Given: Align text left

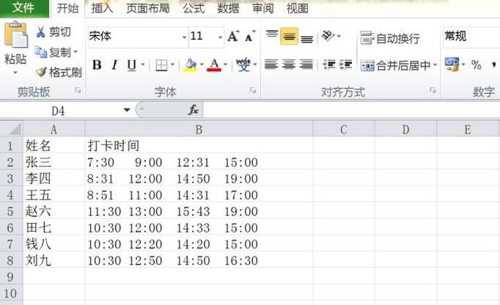Looking at the screenshot, I should click(x=271, y=65).
